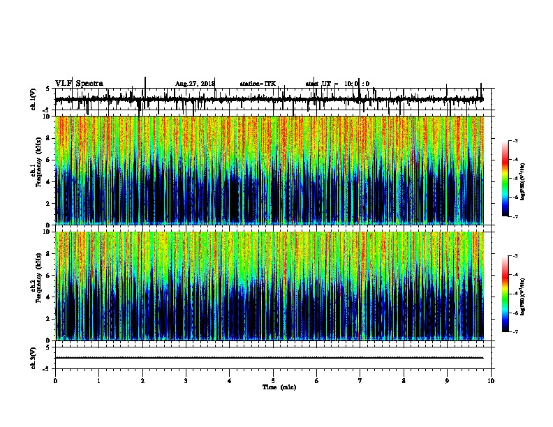Screen dimensions: 553x427
Task: Click ch.2 colorbar value "-6"
Action: point(515,313)
